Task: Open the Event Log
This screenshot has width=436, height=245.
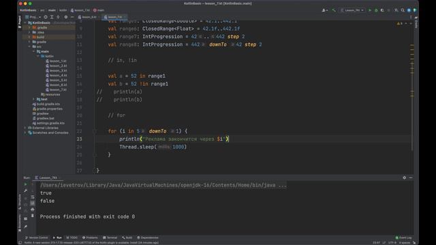Action: click(x=404, y=238)
